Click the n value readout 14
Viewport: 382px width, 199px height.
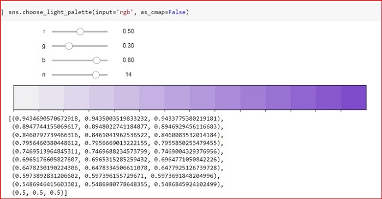[128, 74]
